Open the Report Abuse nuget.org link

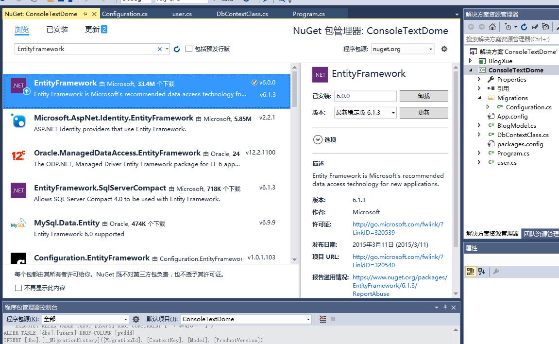click(x=400, y=286)
